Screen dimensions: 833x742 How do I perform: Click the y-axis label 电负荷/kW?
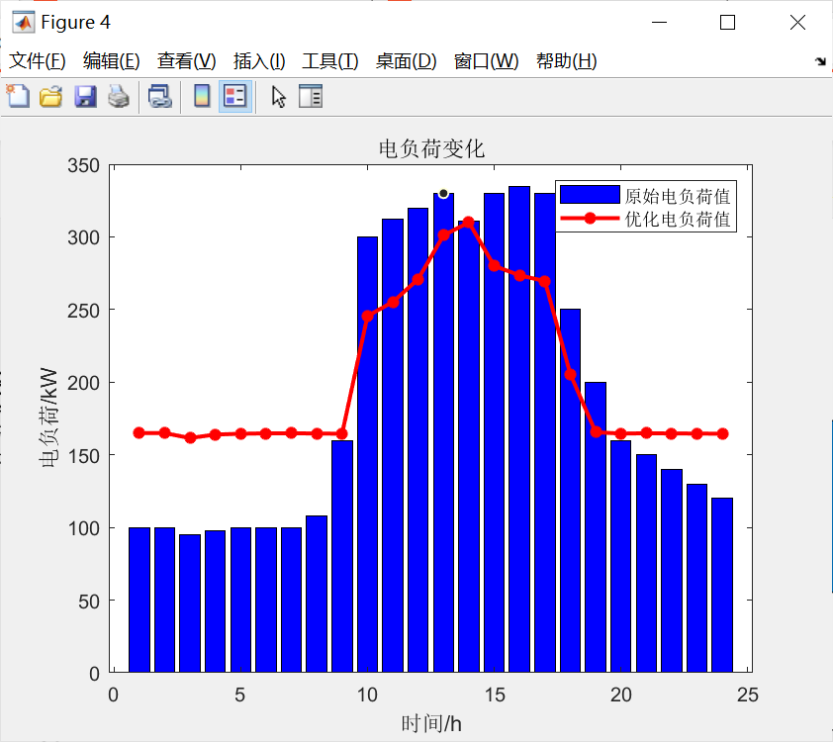point(48,417)
